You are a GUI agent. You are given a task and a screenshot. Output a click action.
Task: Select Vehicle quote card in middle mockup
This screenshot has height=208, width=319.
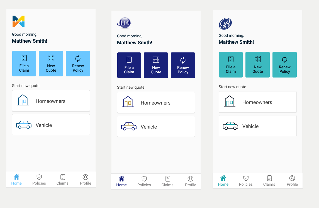tap(156, 126)
